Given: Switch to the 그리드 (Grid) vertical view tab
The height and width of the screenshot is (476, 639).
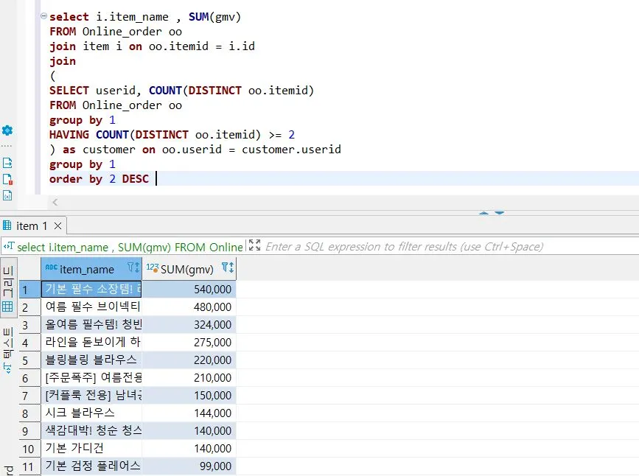Looking at the screenshot, I should click(x=9, y=288).
